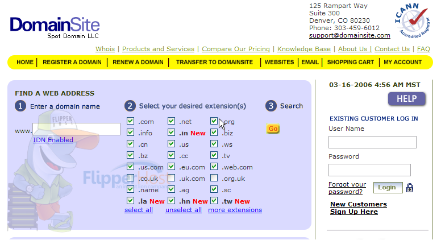The width and height of the screenshot is (441, 240).
Task: Uncheck the .org extension checkbox
Action: [214, 121]
